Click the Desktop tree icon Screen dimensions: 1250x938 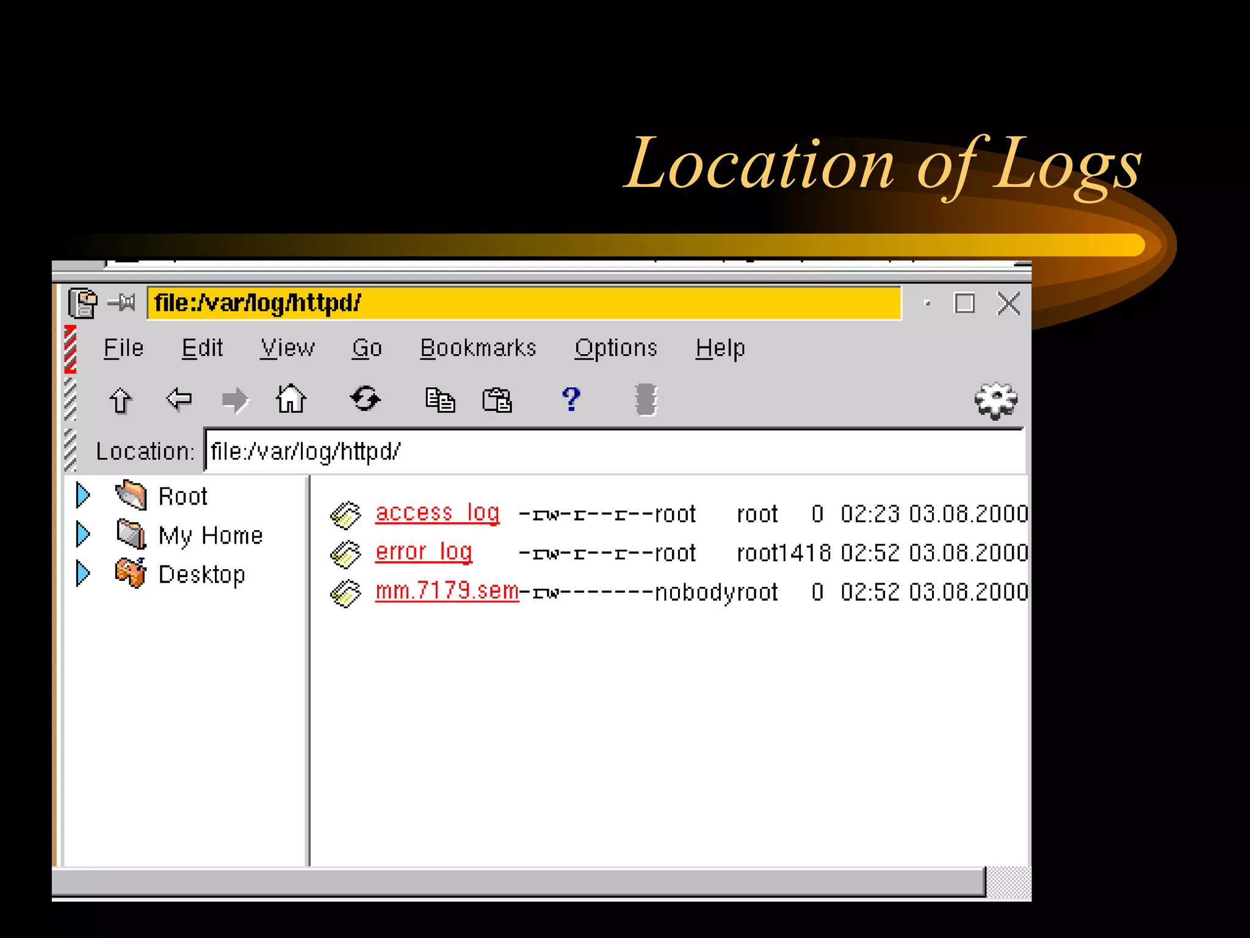coord(131,573)
